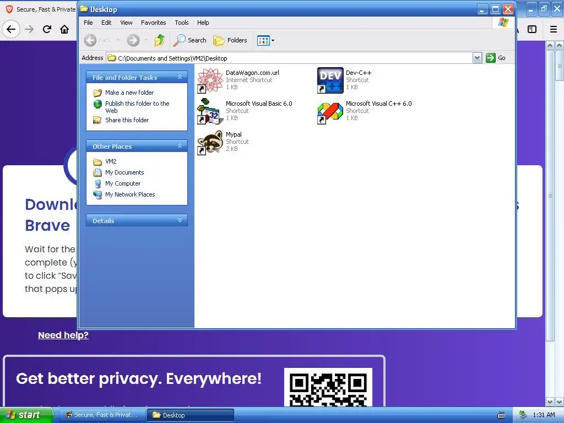
Task: Expand the Details panel
Action: pyautogui.click(x=180, y=220)
